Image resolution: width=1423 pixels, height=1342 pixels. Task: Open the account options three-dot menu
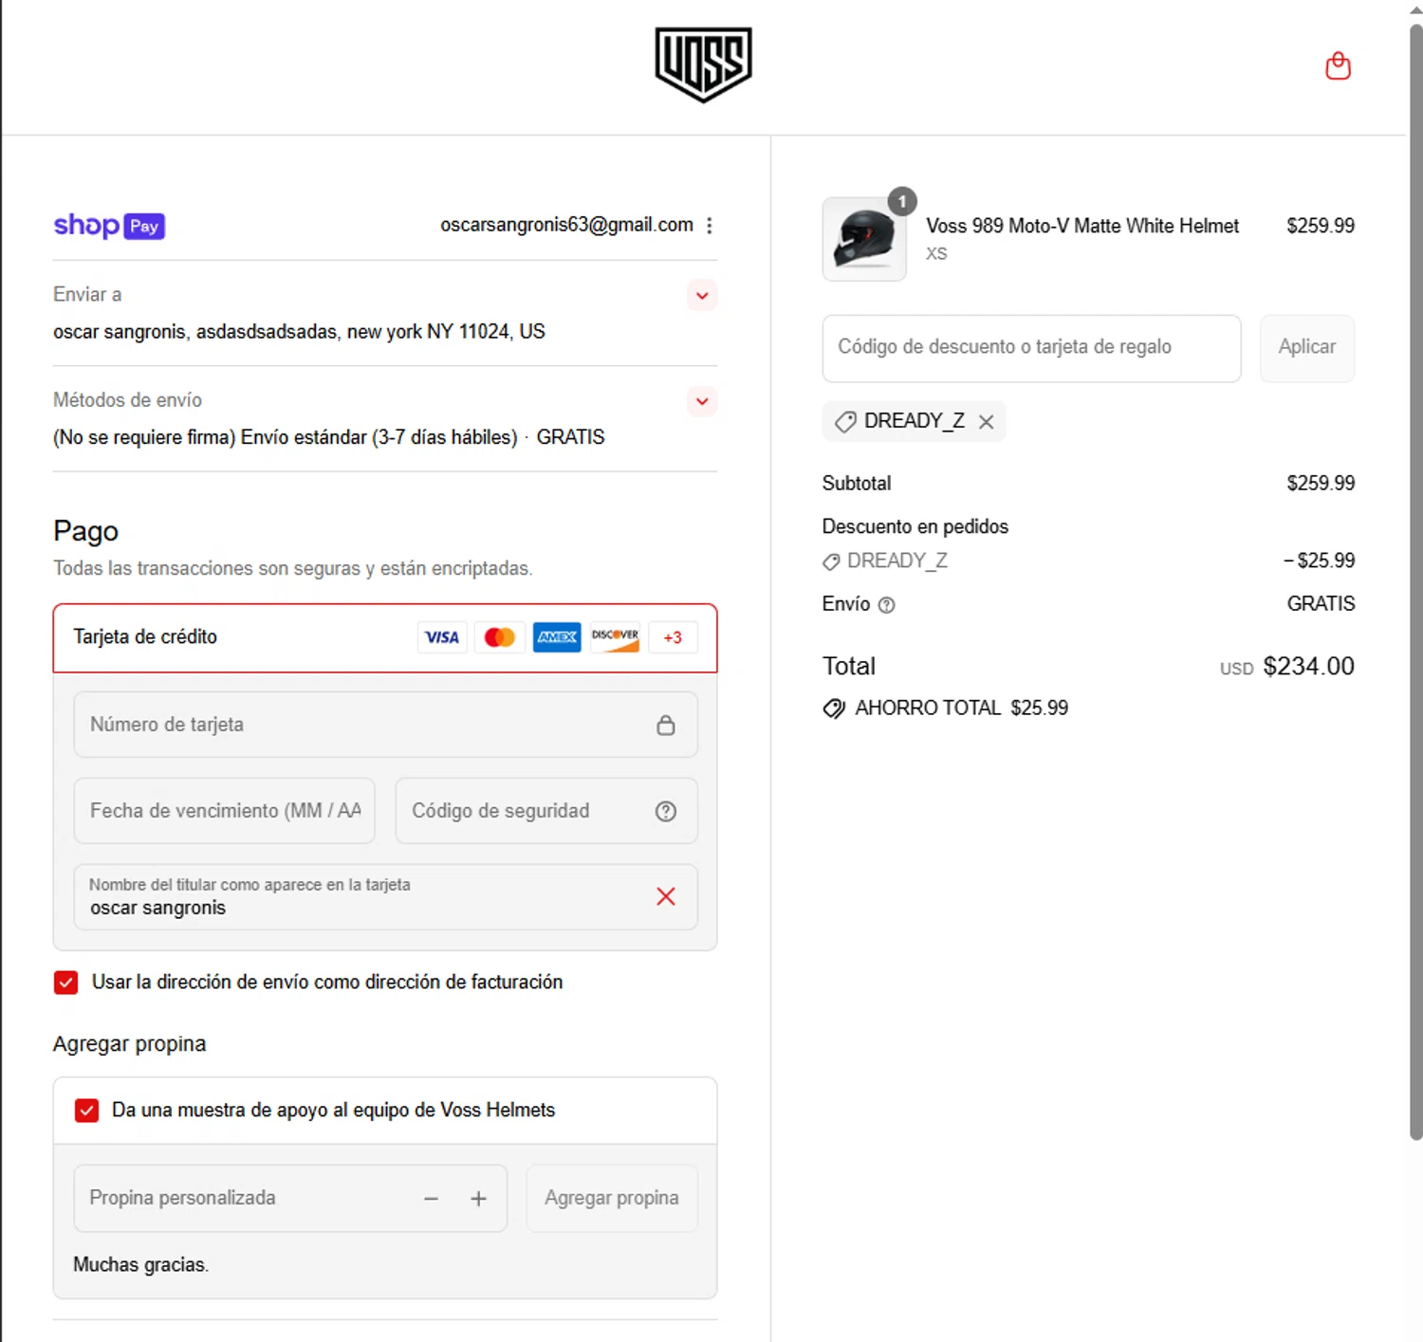pos(709,226)
